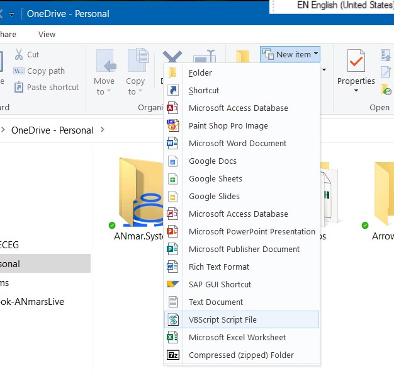Select the Microsoft Publisher Document icon
394x373 pixels.
click(x=172, y=250)
